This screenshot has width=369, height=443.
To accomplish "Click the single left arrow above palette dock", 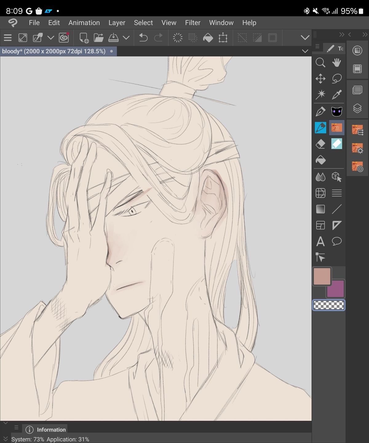I will (350, 34).
